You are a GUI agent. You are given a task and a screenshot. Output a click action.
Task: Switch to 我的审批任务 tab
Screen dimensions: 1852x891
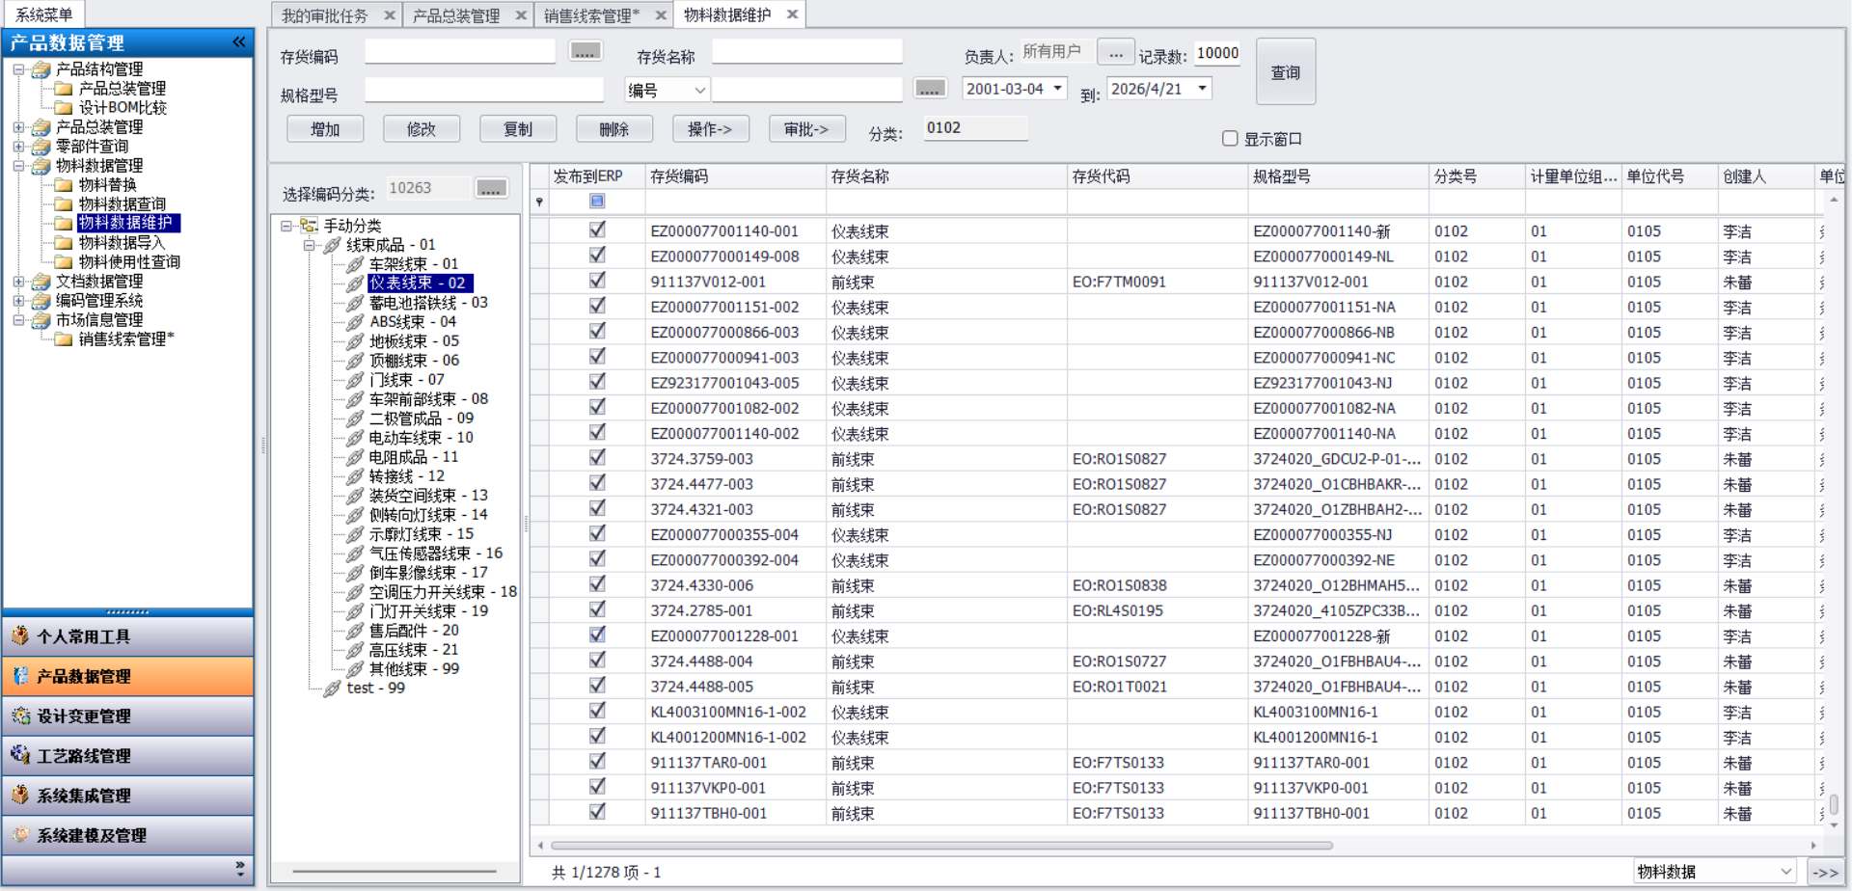click(324, 15)
